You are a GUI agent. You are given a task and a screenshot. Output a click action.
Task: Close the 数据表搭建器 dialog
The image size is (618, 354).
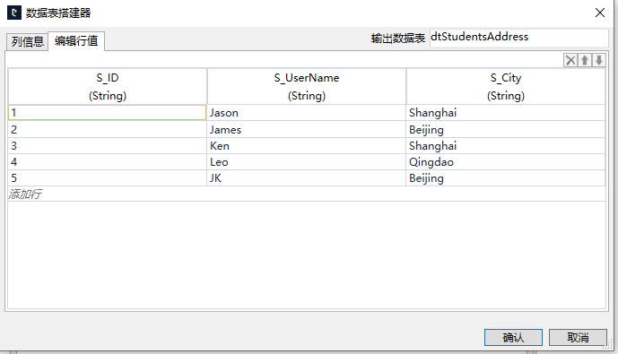[x=600, y=13]
